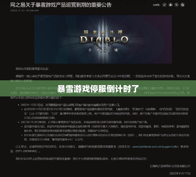Click the greeting 致各位亲爱的暴雪游戏玩家
The width and height of the screenshot is (196, 177).
pyautogui.click(x=32, y=69)
